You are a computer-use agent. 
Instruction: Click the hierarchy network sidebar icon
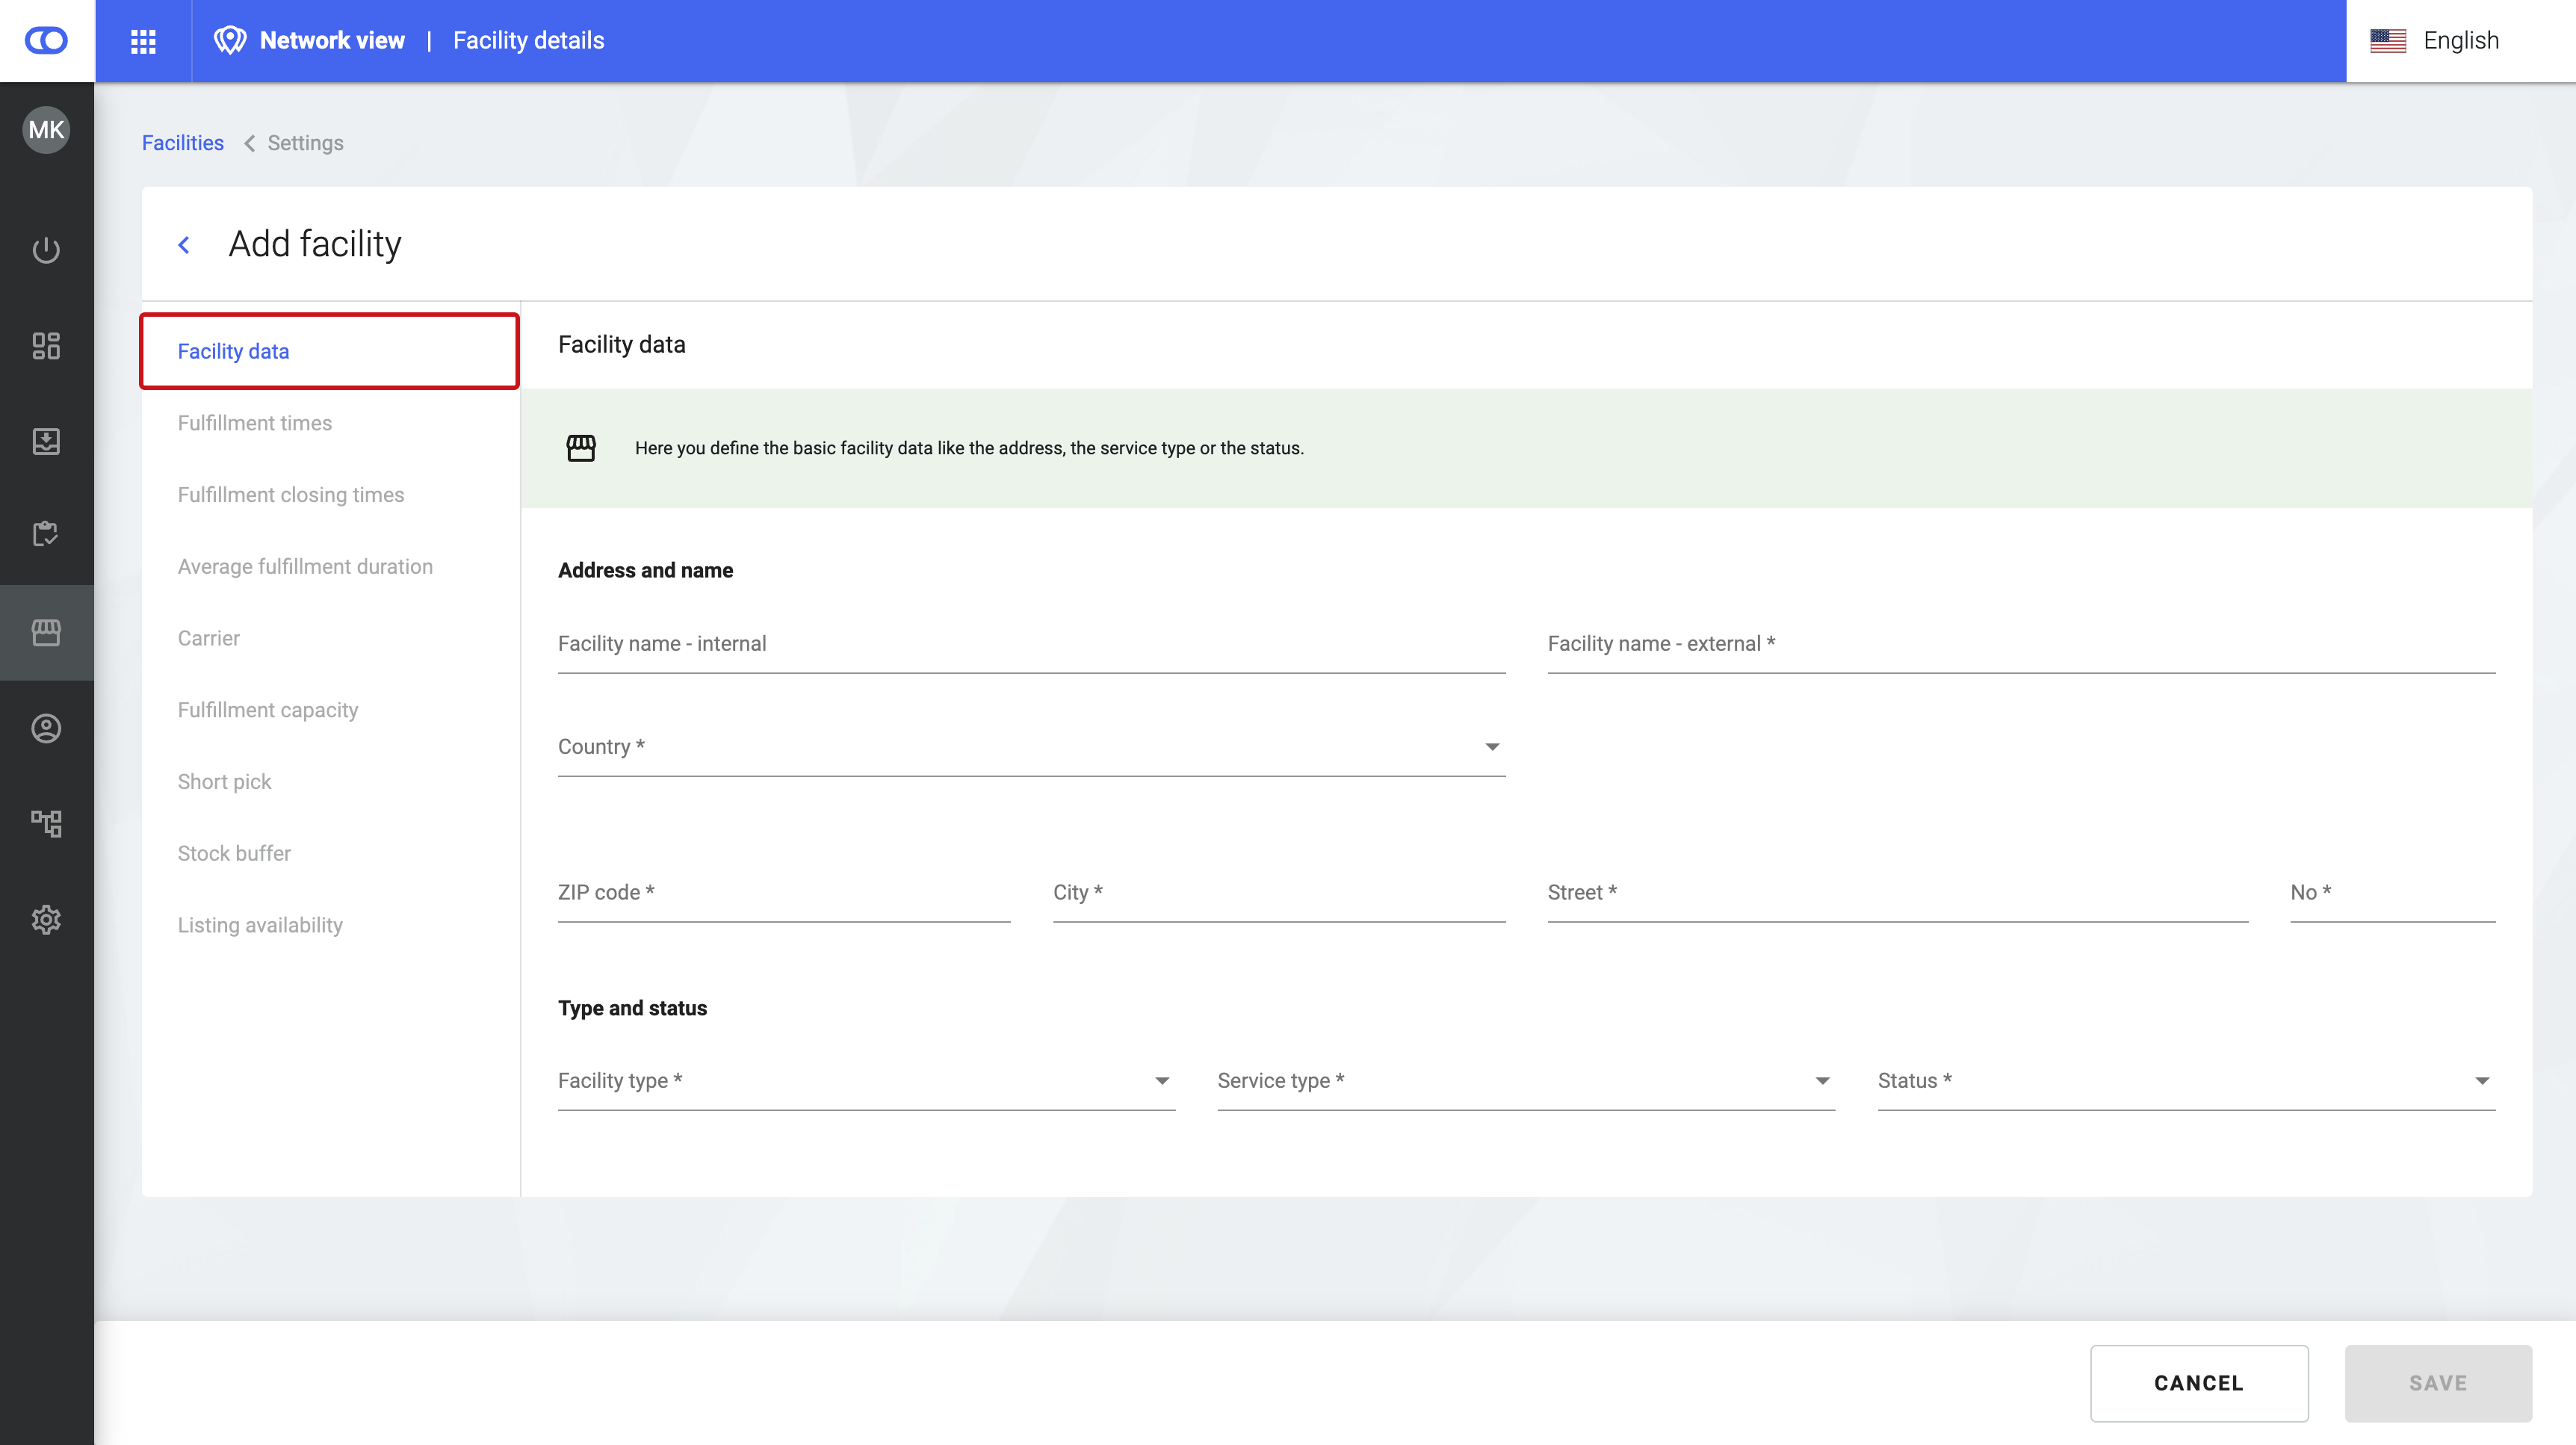pyautogui.click(x=46, y=824)
